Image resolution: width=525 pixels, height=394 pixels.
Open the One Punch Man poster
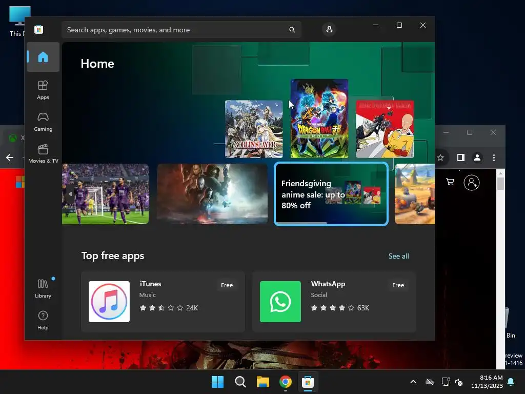[x=385, y=129]
